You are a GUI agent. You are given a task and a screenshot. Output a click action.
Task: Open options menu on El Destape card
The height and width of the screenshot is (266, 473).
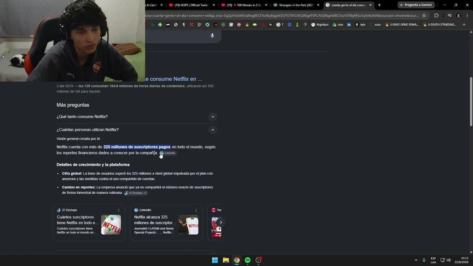pos(119,210)
